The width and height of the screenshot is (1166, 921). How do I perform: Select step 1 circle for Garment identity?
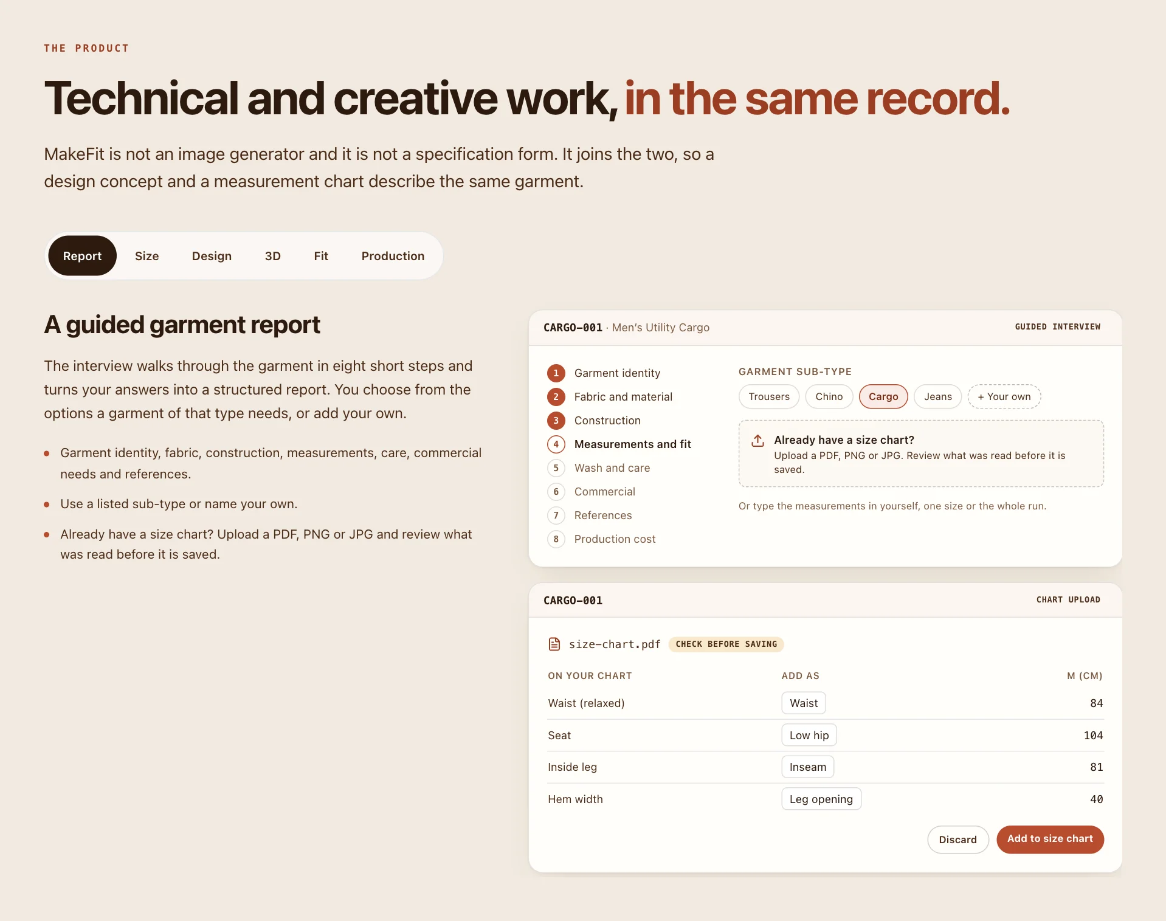556,373
